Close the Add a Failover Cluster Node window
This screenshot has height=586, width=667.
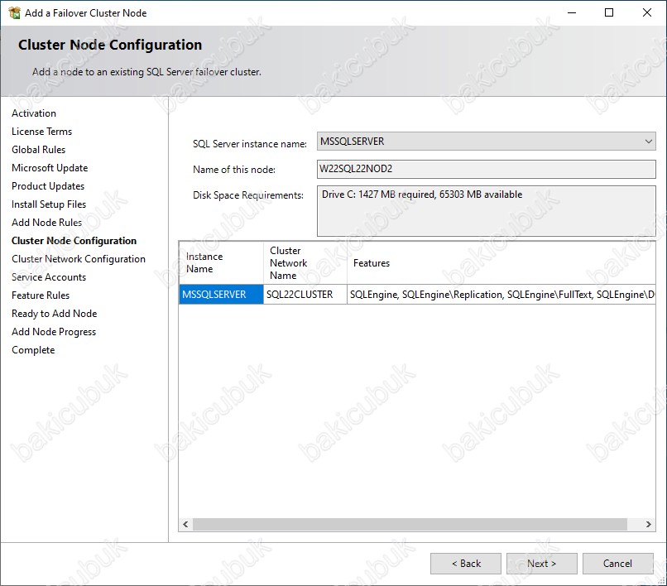[647, 12]
